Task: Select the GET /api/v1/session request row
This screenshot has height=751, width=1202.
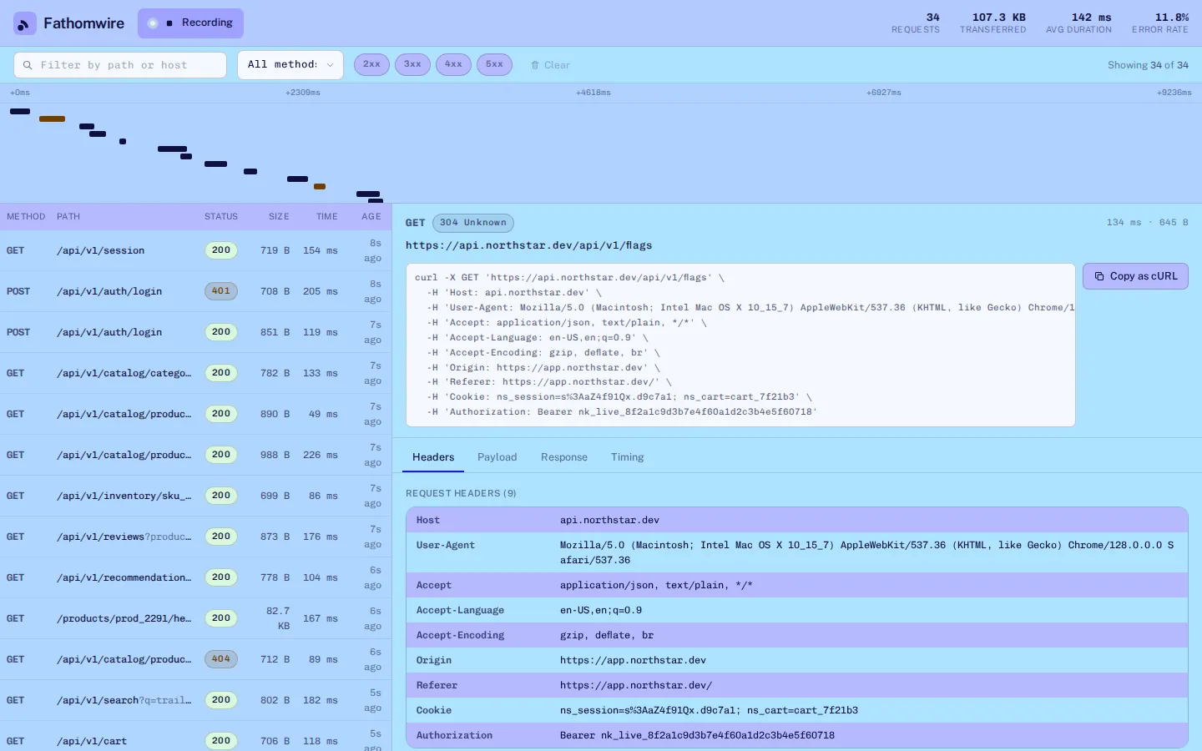Action: [195, 250]
